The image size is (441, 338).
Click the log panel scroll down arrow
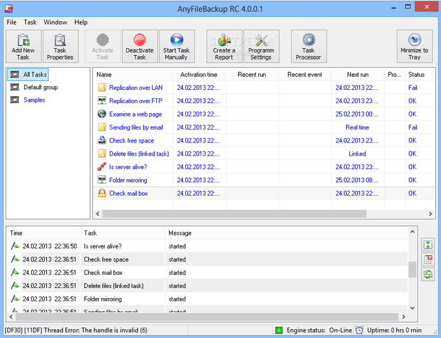412,308
